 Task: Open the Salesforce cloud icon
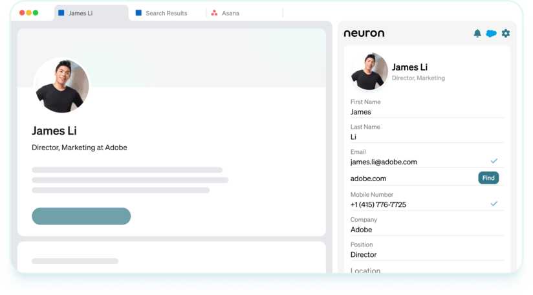492,34
